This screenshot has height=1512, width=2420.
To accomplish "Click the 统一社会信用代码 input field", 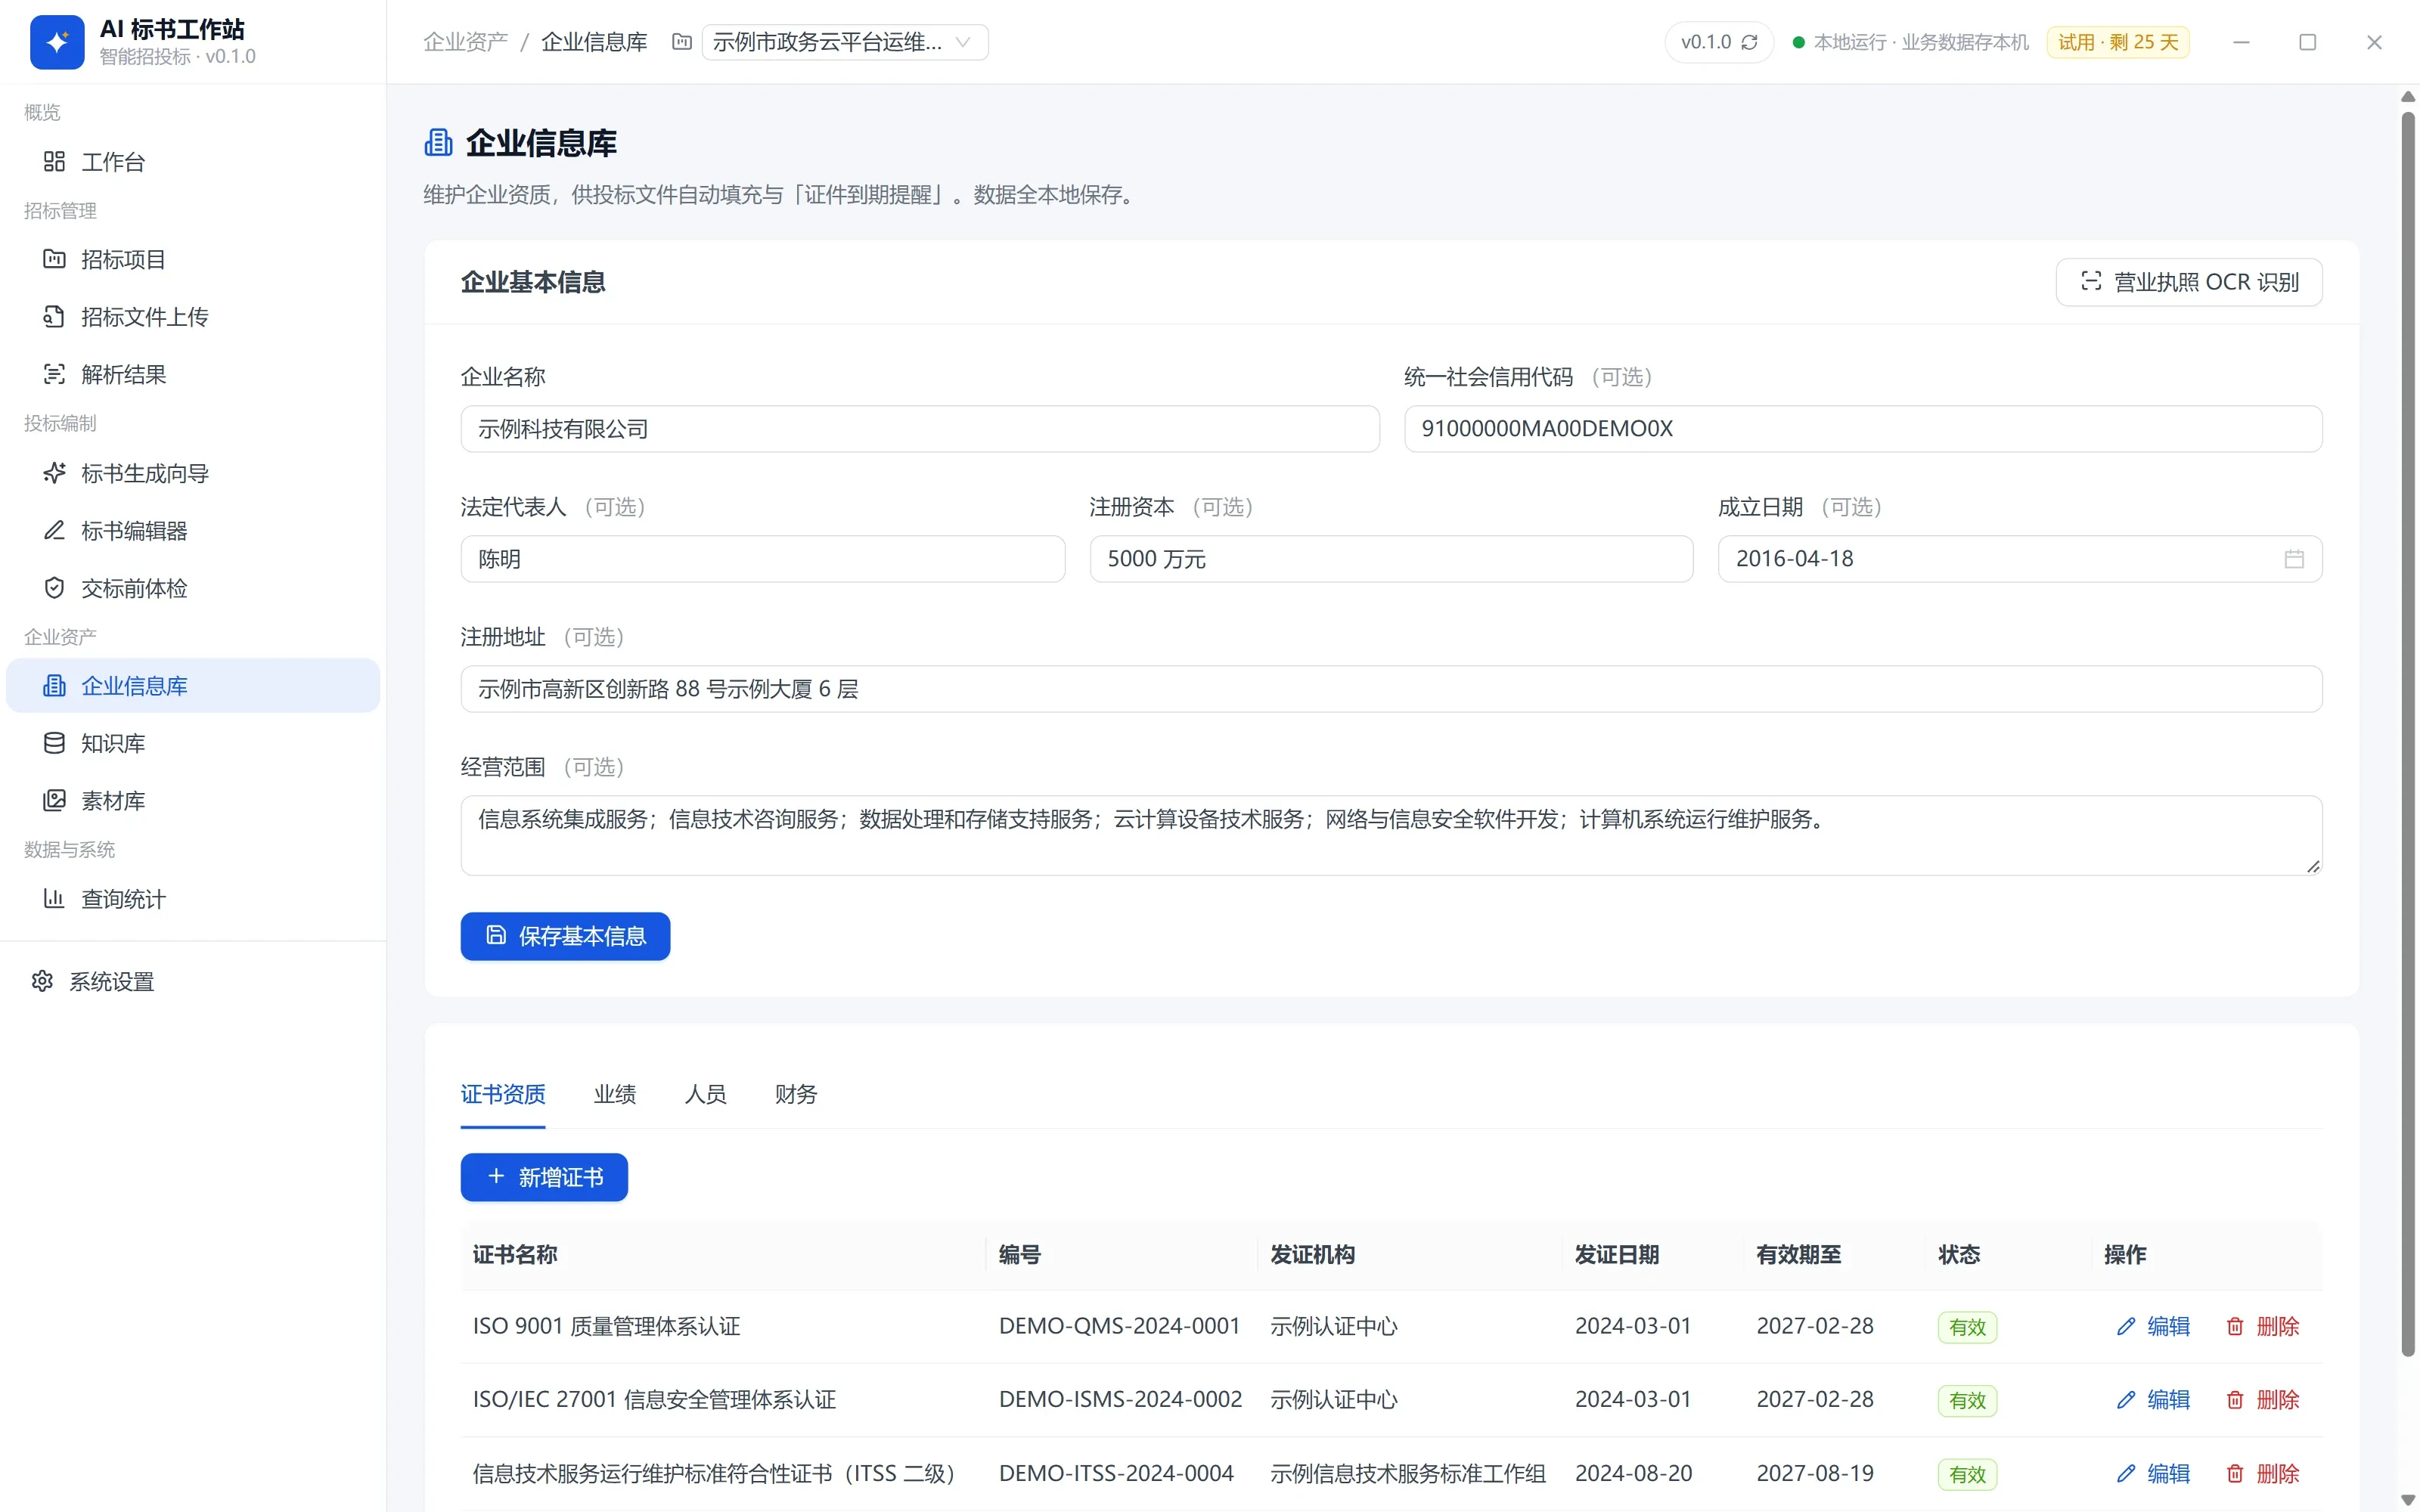I will (1863, 429).
